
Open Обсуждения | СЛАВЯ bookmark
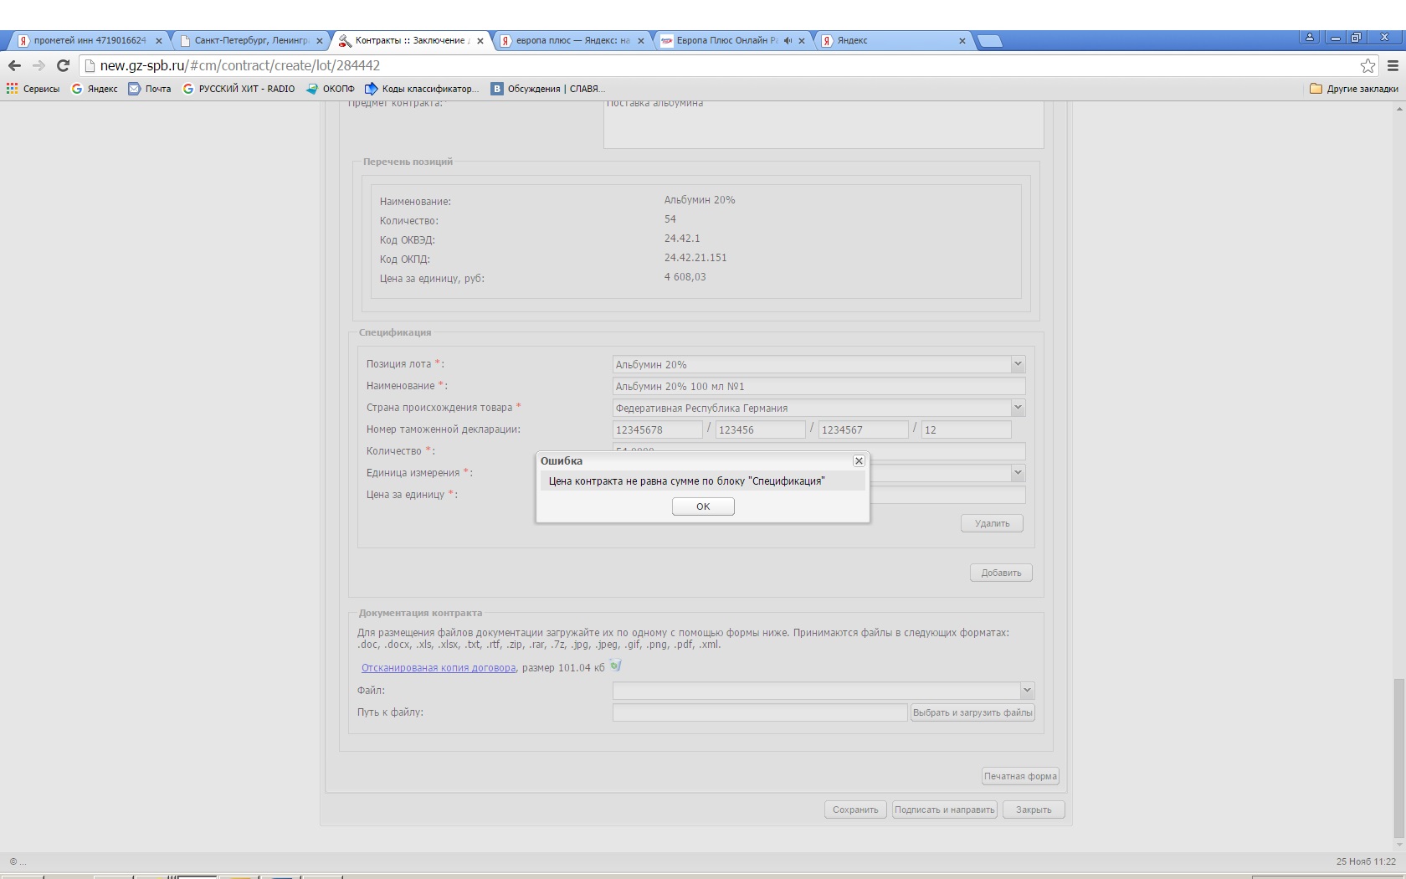pos(547,89)
